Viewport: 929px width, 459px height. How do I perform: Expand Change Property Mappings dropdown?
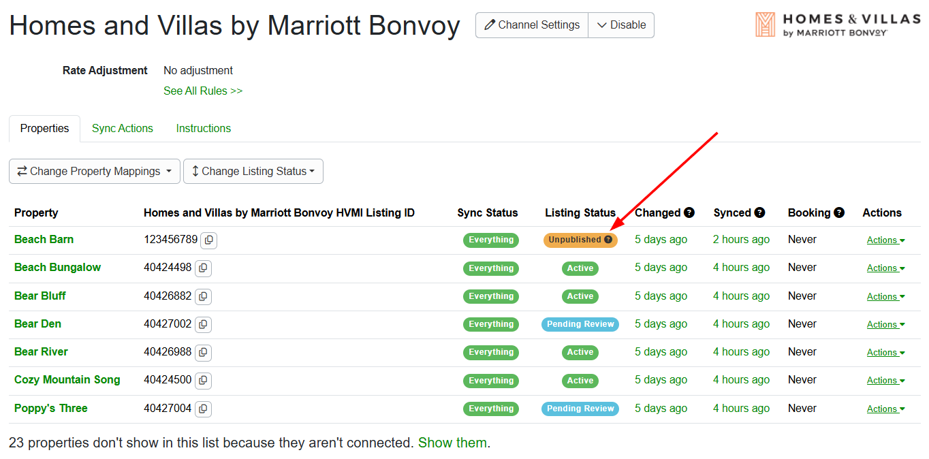pyautogui.click(x=95, y=172)
